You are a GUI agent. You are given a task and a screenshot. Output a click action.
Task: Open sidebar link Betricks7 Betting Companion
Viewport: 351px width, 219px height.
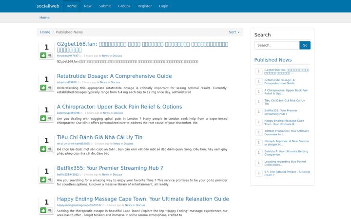point(286,153)
